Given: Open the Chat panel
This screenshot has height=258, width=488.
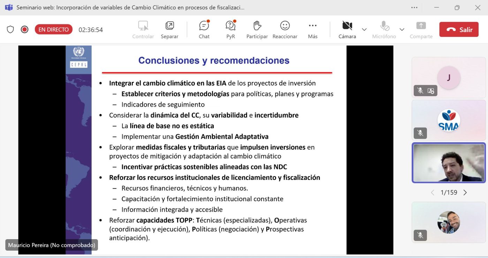Looking at the screenshot, I should [204, 29].
